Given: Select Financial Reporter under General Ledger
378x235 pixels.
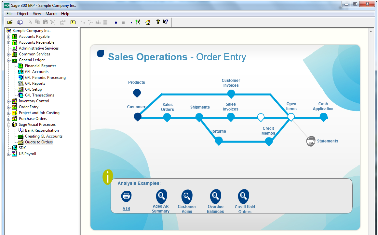Looking at the screenshot, I should [x=40, y=66].
